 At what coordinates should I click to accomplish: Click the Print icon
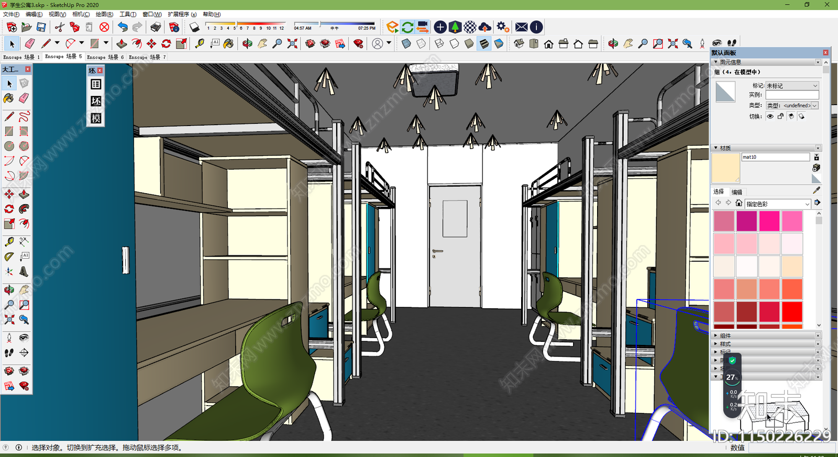pos(156,27)
